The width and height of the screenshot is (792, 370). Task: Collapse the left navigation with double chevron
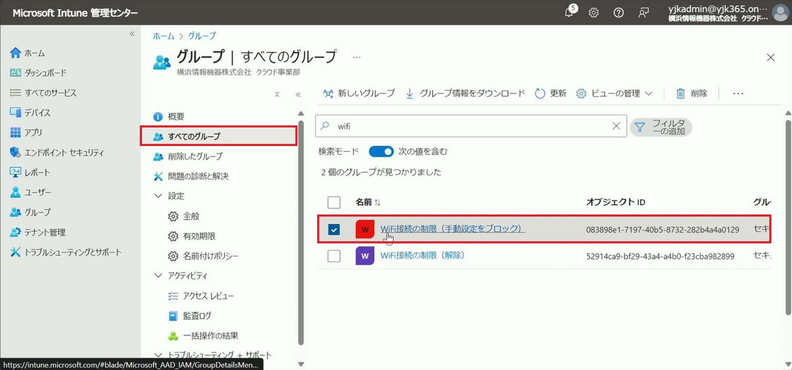pyautogui.click(x=132, y=34)
